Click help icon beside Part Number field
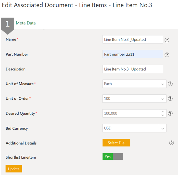178x175 pixels. (167, 55)
